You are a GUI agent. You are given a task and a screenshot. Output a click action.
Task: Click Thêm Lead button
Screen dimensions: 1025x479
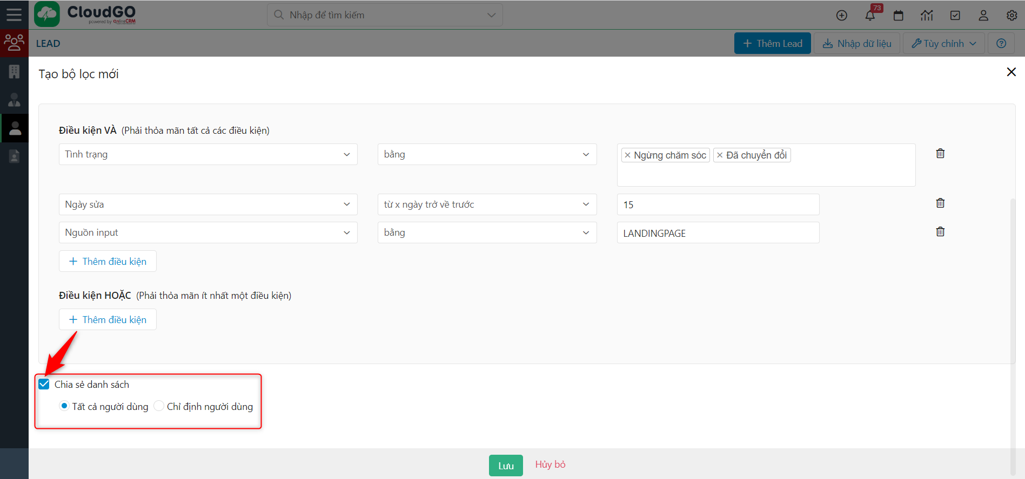pos(772,44)
